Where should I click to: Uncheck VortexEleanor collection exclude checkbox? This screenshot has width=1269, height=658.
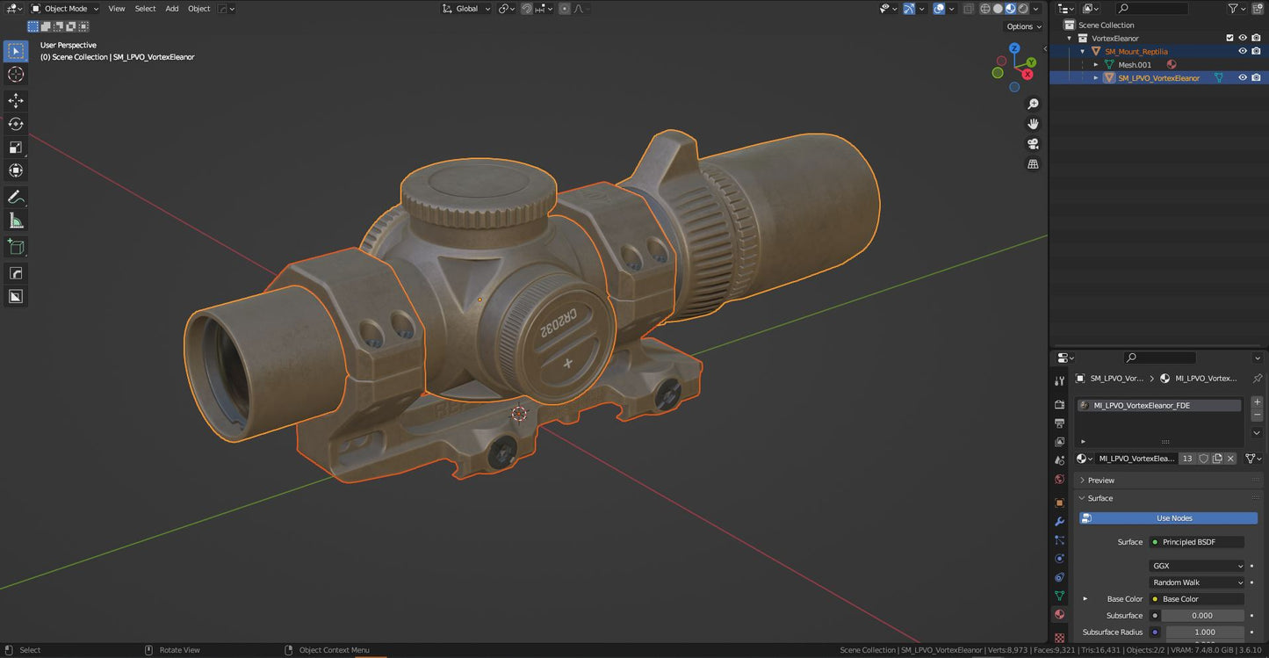tap(1229, 38)
